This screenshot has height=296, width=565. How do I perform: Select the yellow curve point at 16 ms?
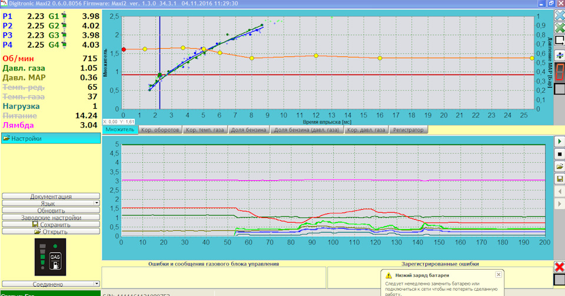tap(380, 58)
